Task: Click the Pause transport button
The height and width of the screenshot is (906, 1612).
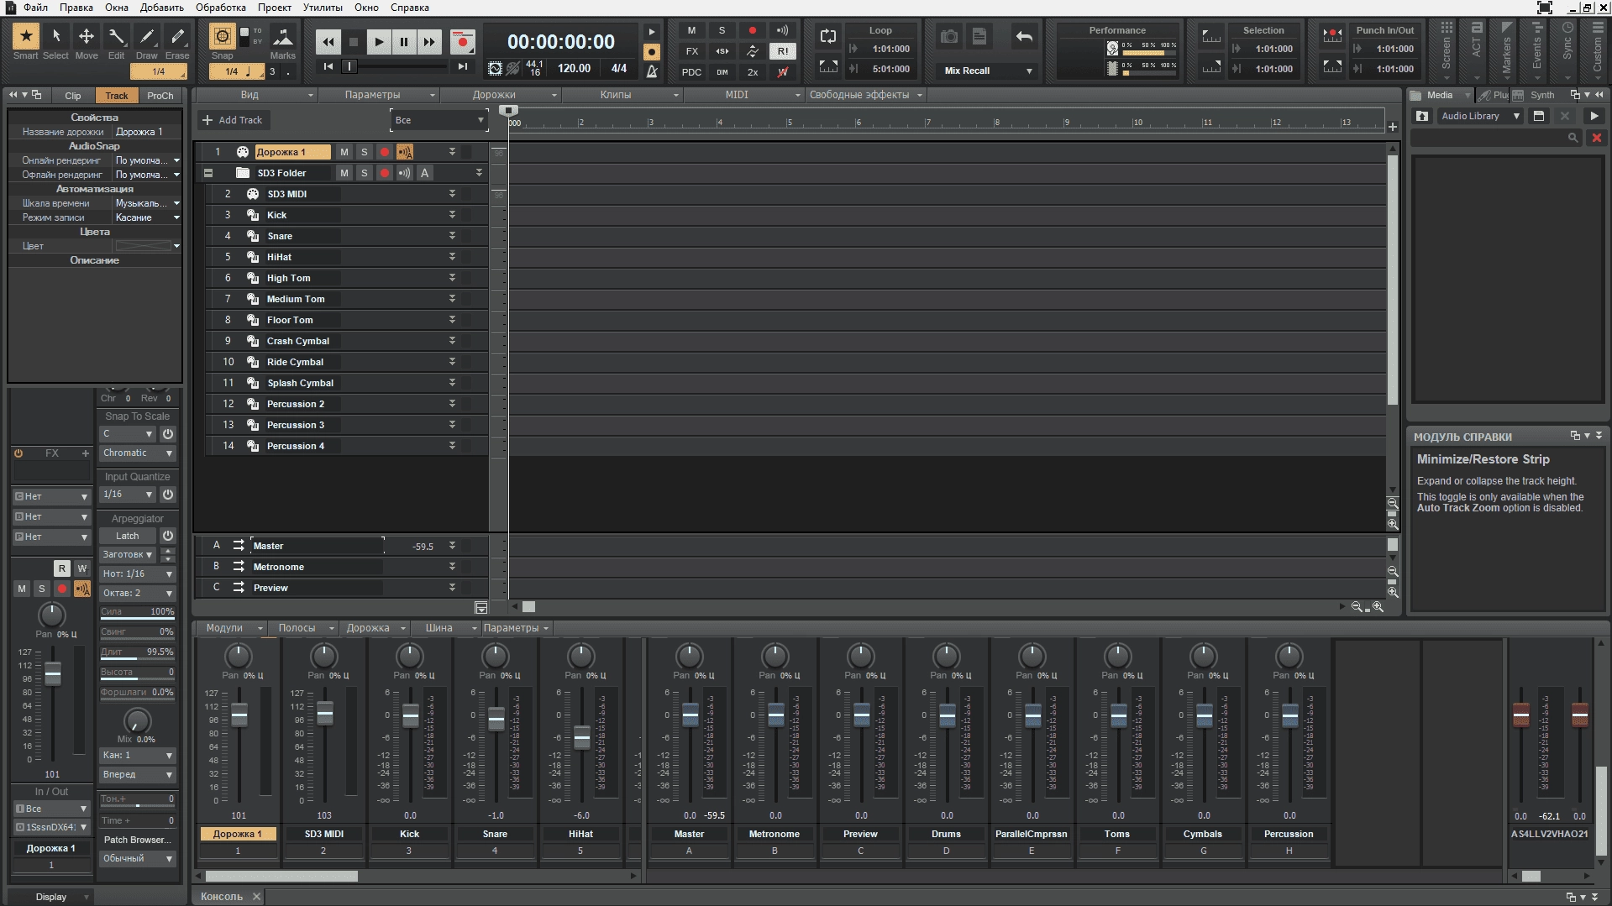Action: [404, 41]
